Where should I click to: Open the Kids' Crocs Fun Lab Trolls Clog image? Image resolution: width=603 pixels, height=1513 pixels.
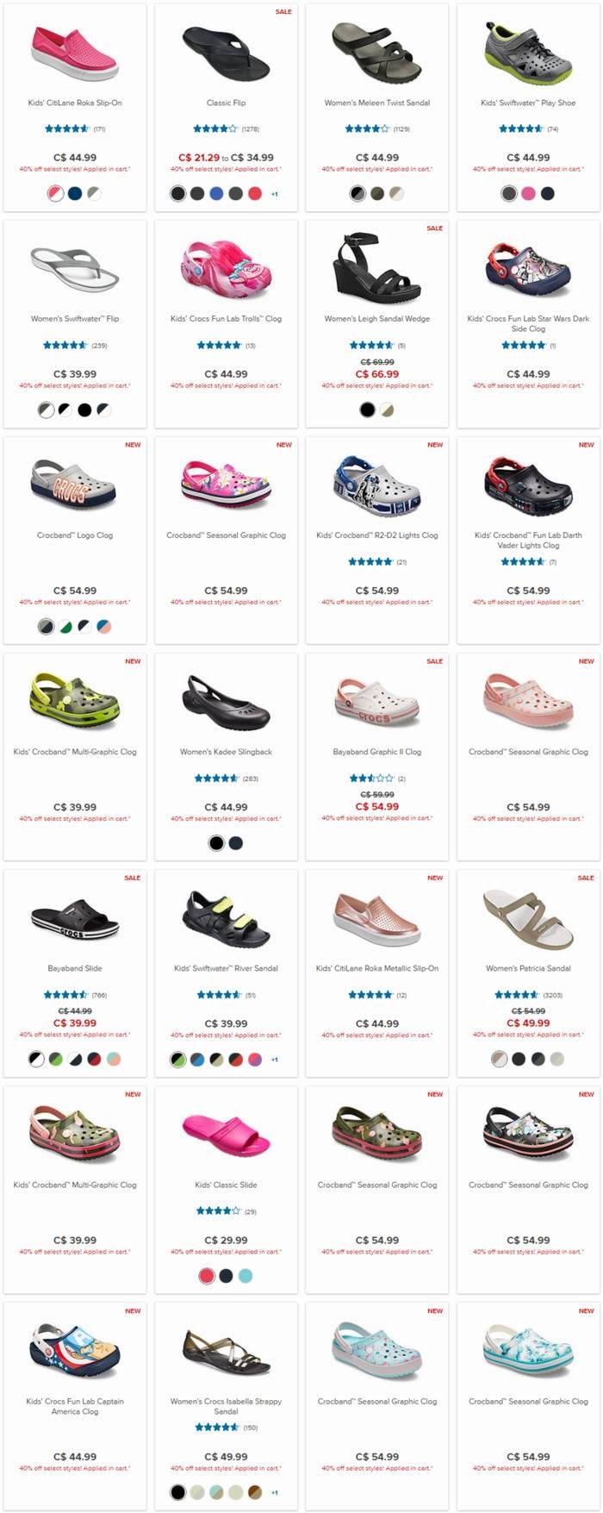(x=226, y=267)
